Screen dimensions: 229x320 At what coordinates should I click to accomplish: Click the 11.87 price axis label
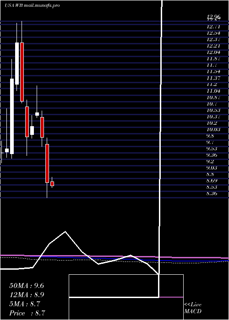pyautogui.click(x=213, y=59)
